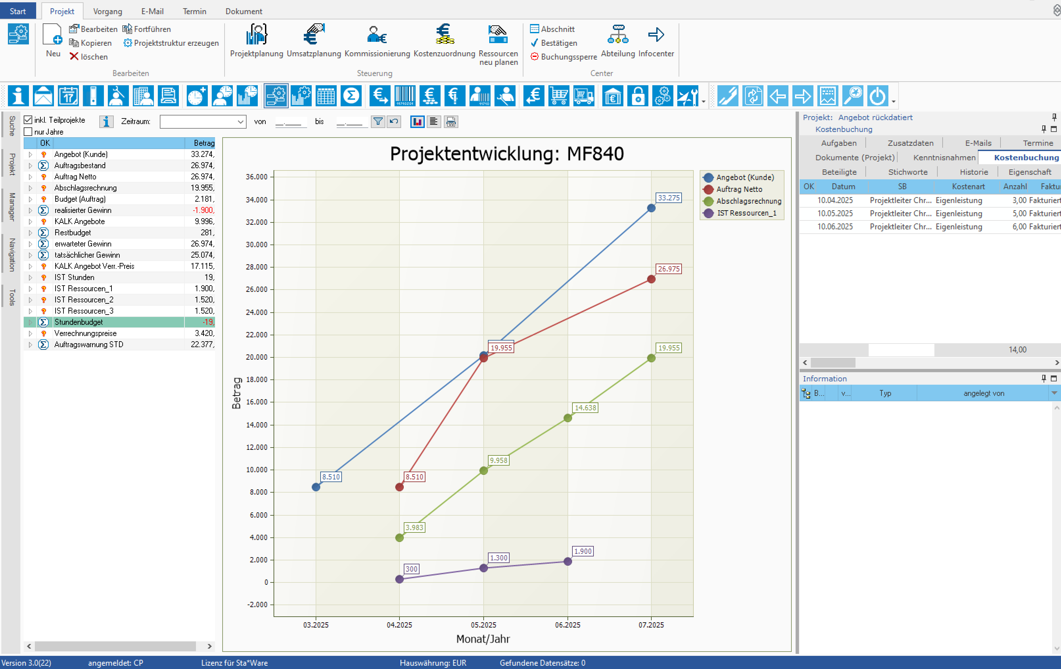
Task: Click the filter funnel icon
Action: tap(377, 122)
